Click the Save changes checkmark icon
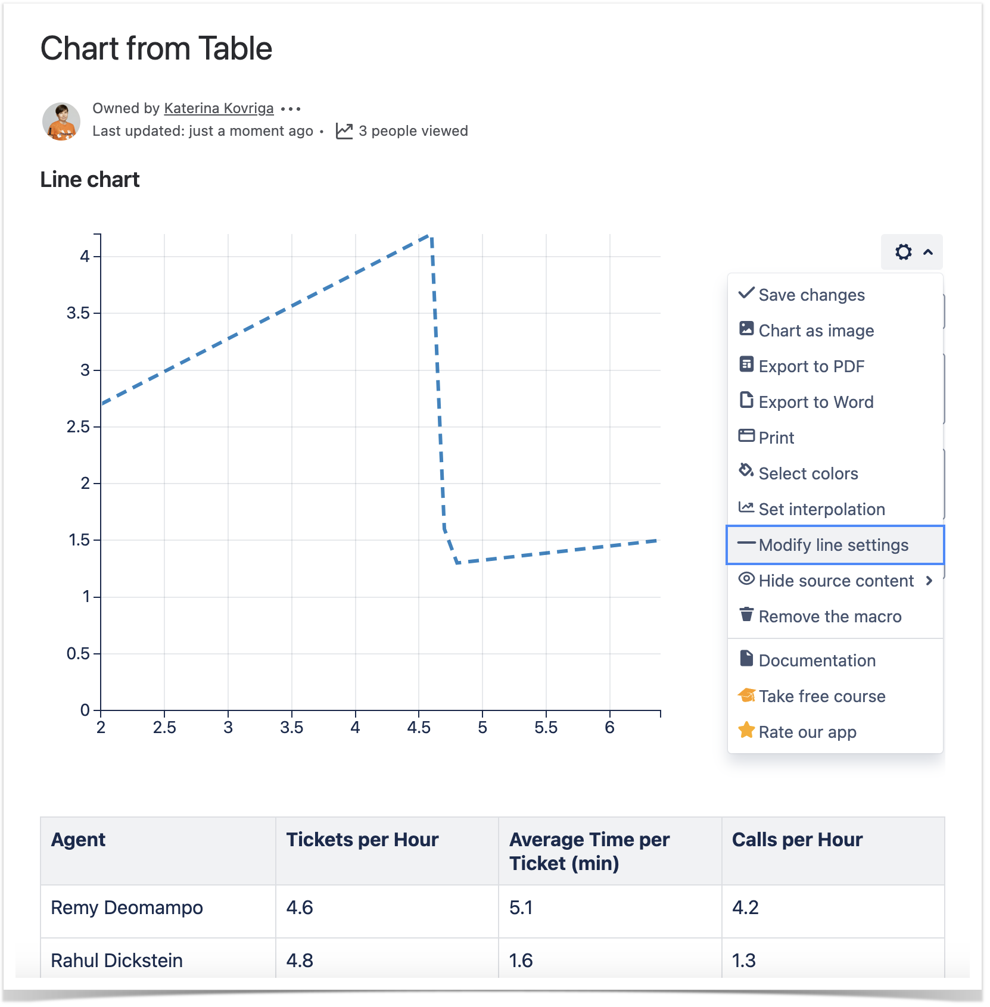Image resolution: width=990 pixels, height=1007 pixels. point(746,293)
